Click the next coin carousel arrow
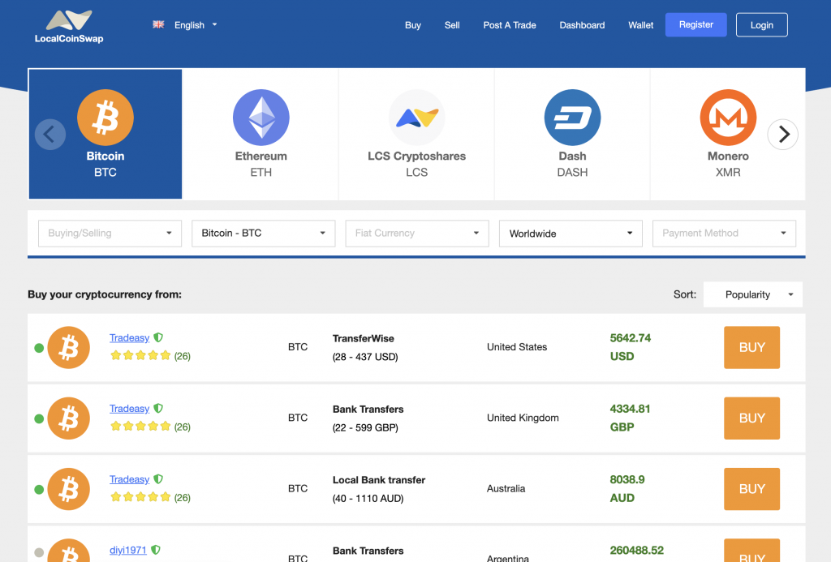The image size is (831, 562). [783, 135]
